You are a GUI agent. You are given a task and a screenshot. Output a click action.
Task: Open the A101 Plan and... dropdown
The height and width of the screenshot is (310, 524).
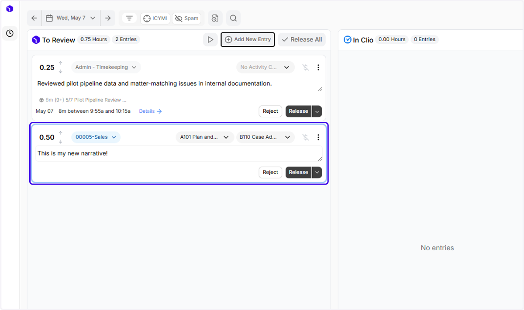click(204, 137)
